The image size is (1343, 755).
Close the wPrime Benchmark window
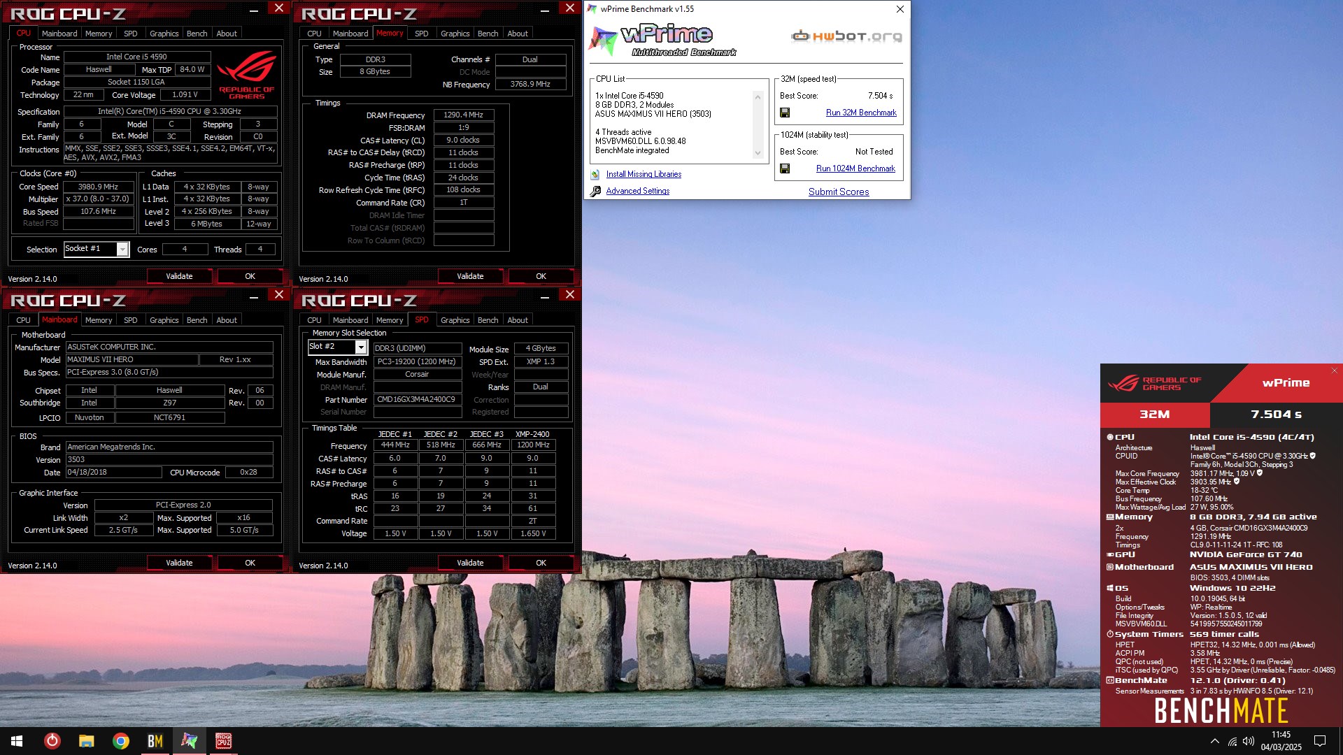coord(900,9)
